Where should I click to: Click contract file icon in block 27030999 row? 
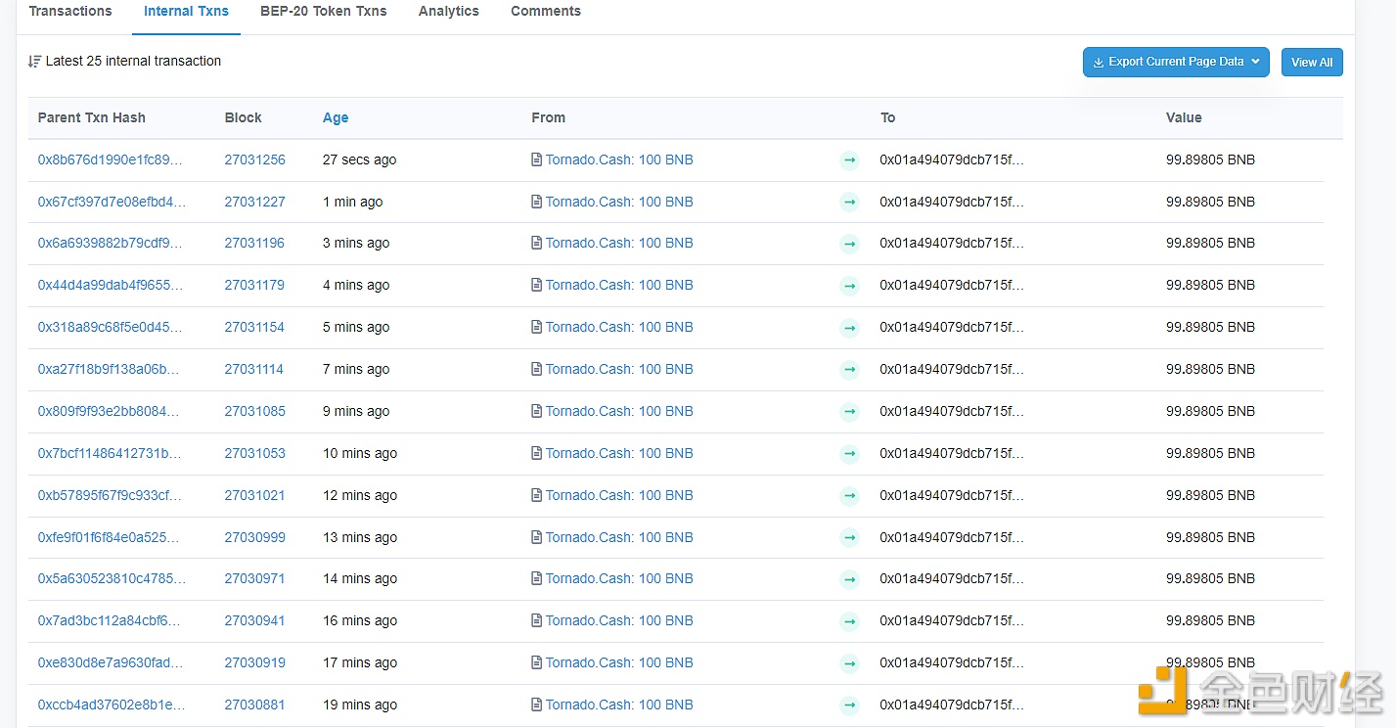pyautogui.click(x=537, y=537)
